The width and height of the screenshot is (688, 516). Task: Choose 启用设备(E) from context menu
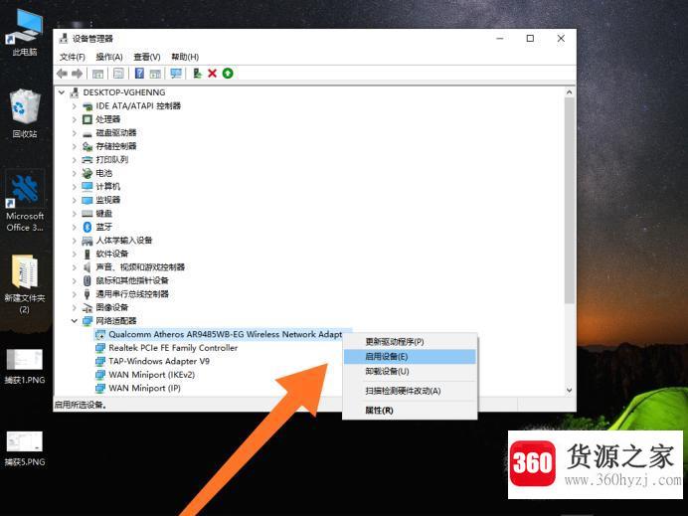point(410,357)
